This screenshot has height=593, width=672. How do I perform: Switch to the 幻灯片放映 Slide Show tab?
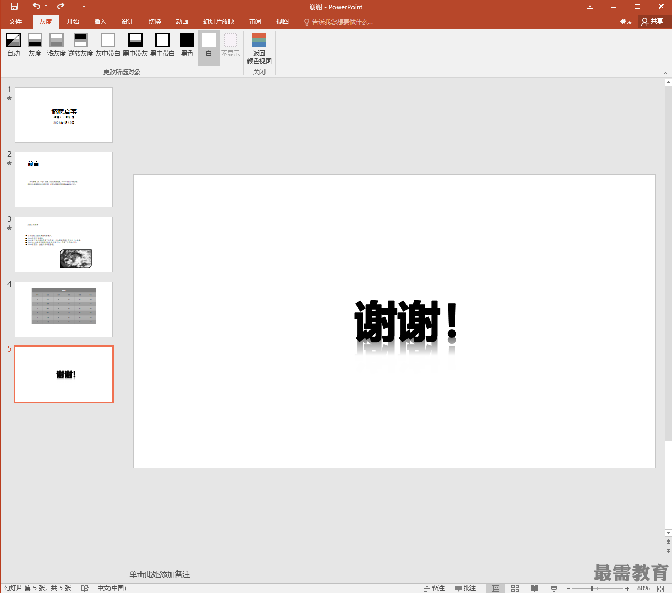click(x=219, y=22)
